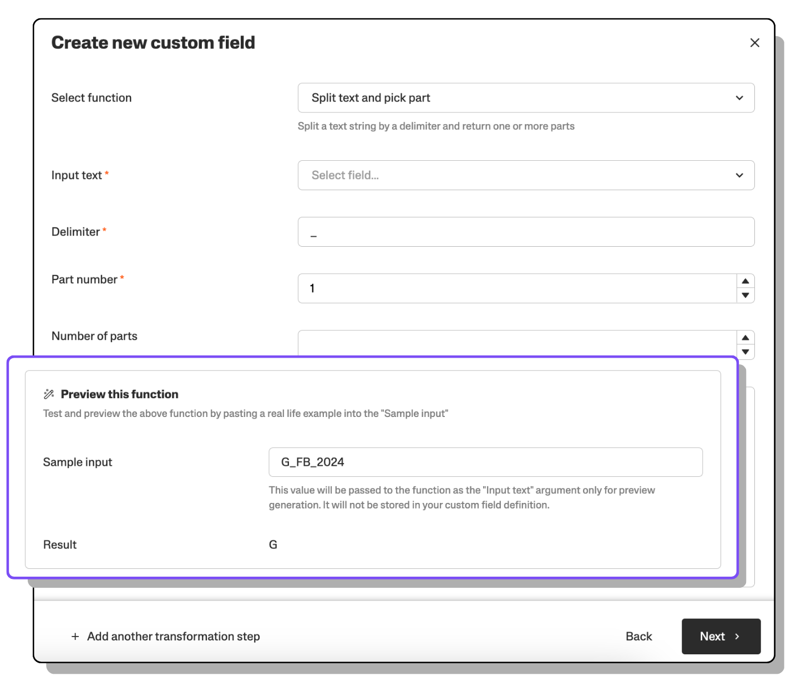The image size is (791, 692).
Task: Click the right chevron inside Next button
Action: click(737, 637)
